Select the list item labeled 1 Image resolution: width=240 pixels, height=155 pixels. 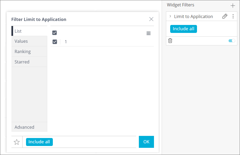(x=66, y=42)
